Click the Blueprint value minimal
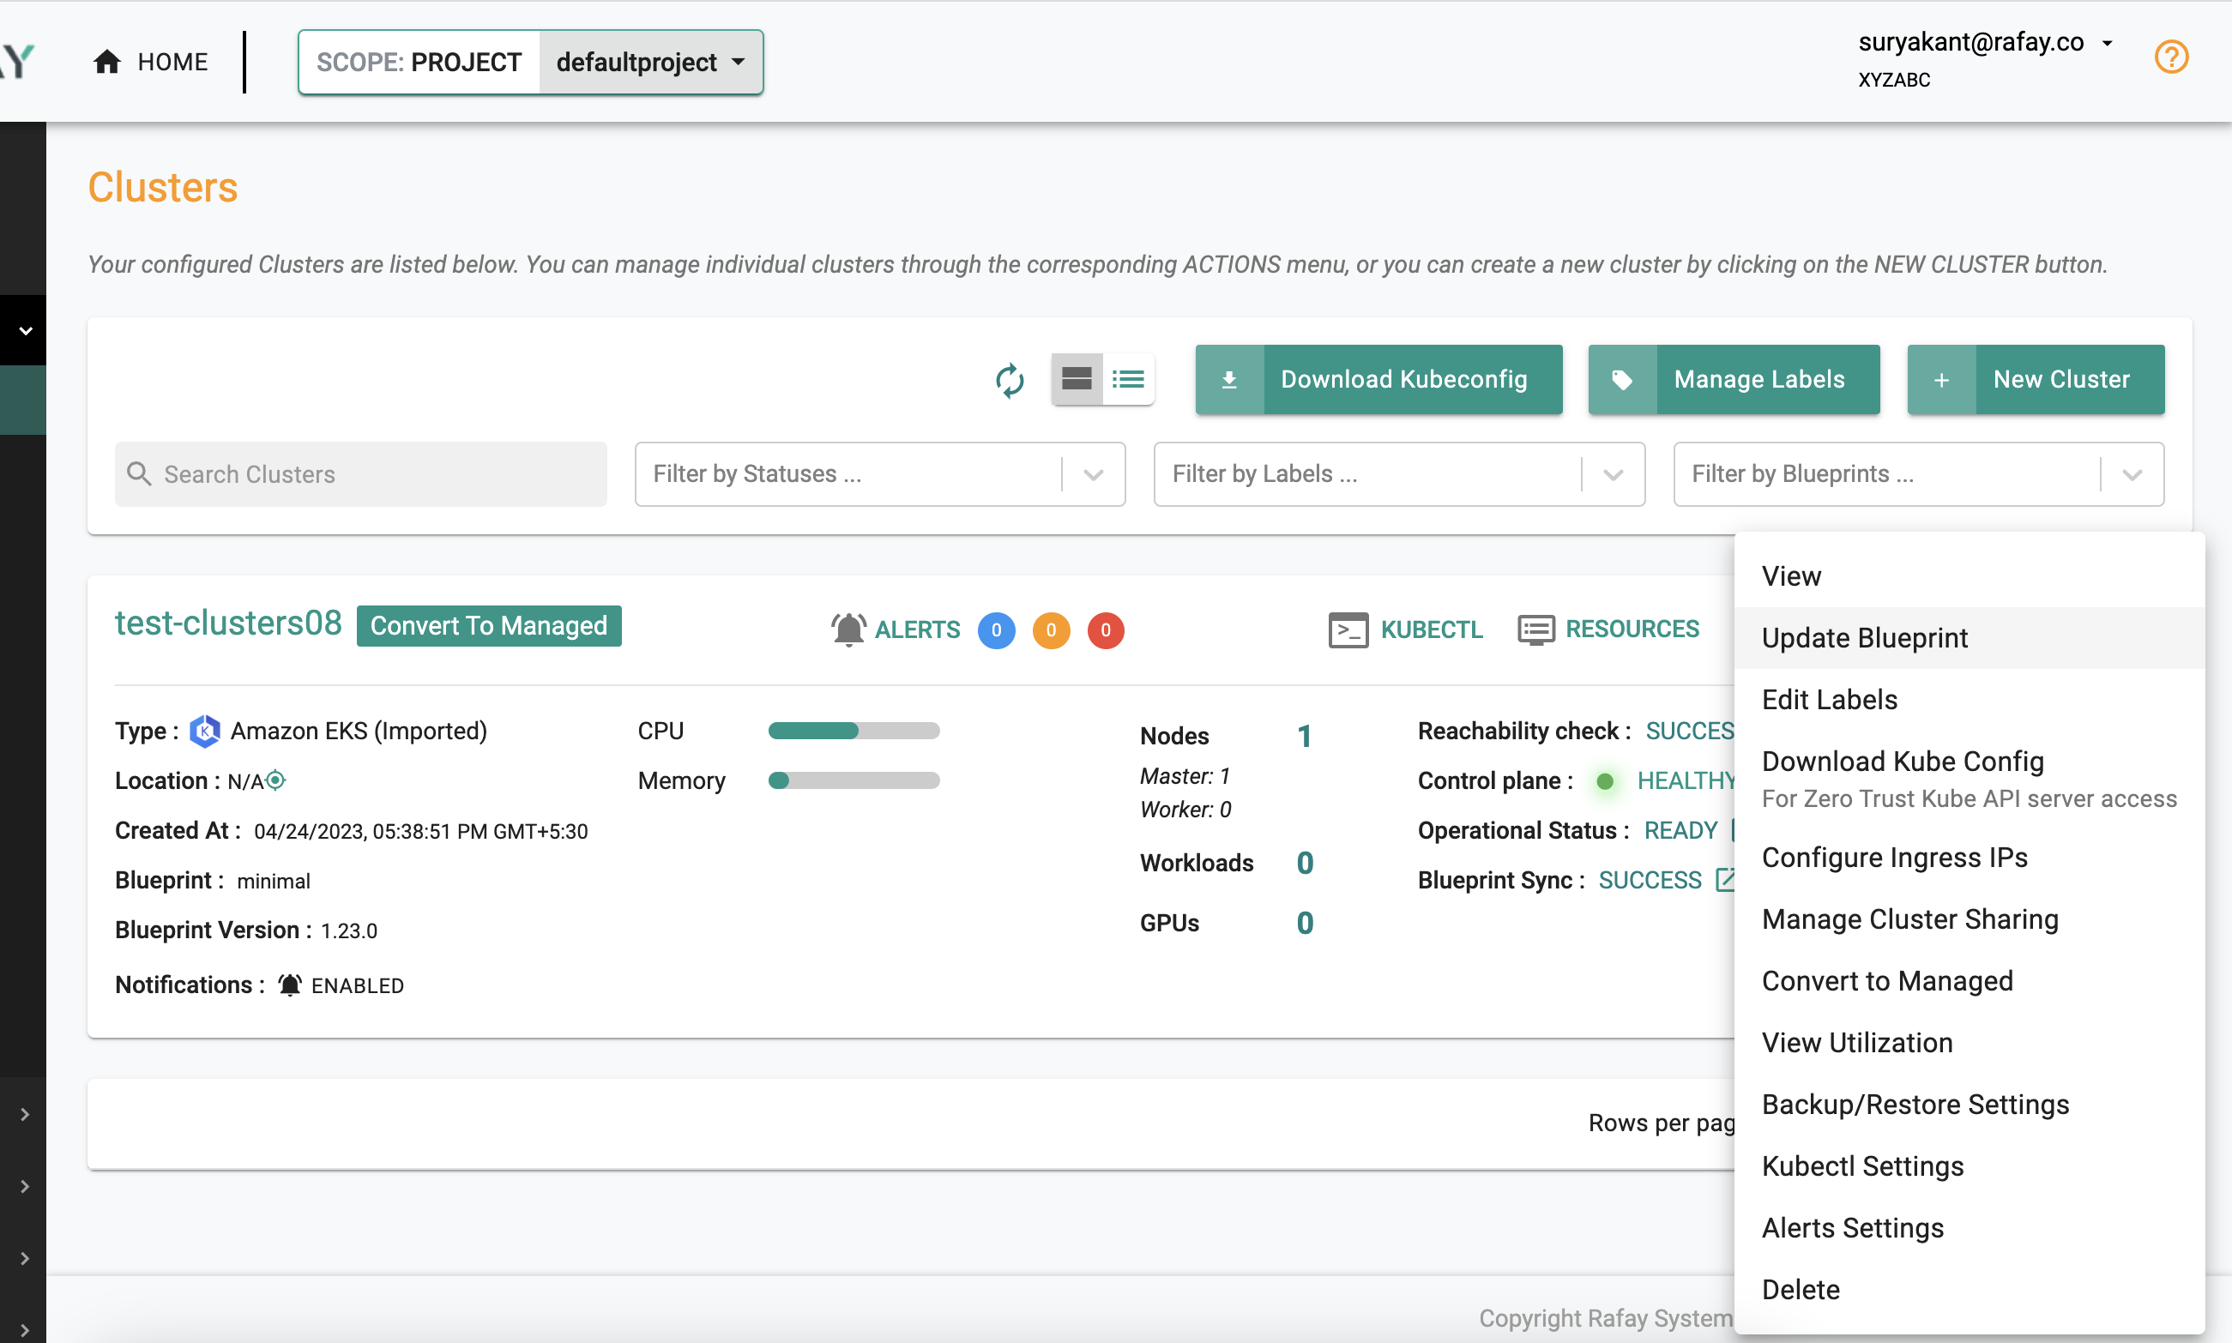The image size is (2232, 1343). click(x=274, y=882)
